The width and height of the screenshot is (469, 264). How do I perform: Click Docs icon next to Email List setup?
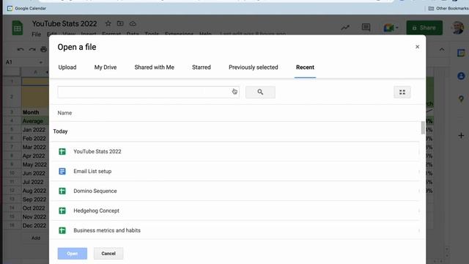pyautogui.click(x=62, y=171)
